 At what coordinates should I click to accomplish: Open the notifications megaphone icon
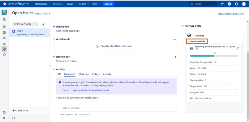(222, 4)
